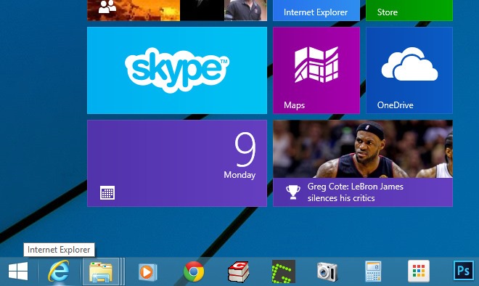This screenshot has height=286, width=479.
Task: Open the colorful grid apps icon
Action: click(x=419, y=271)
